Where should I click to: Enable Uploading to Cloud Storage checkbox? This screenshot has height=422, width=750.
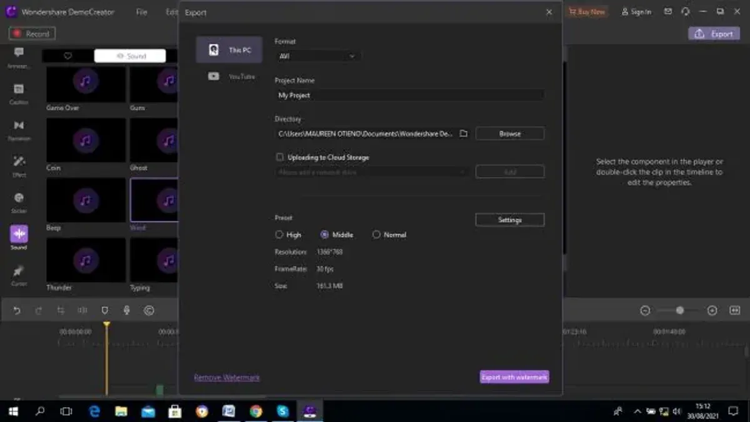[279, 157]
